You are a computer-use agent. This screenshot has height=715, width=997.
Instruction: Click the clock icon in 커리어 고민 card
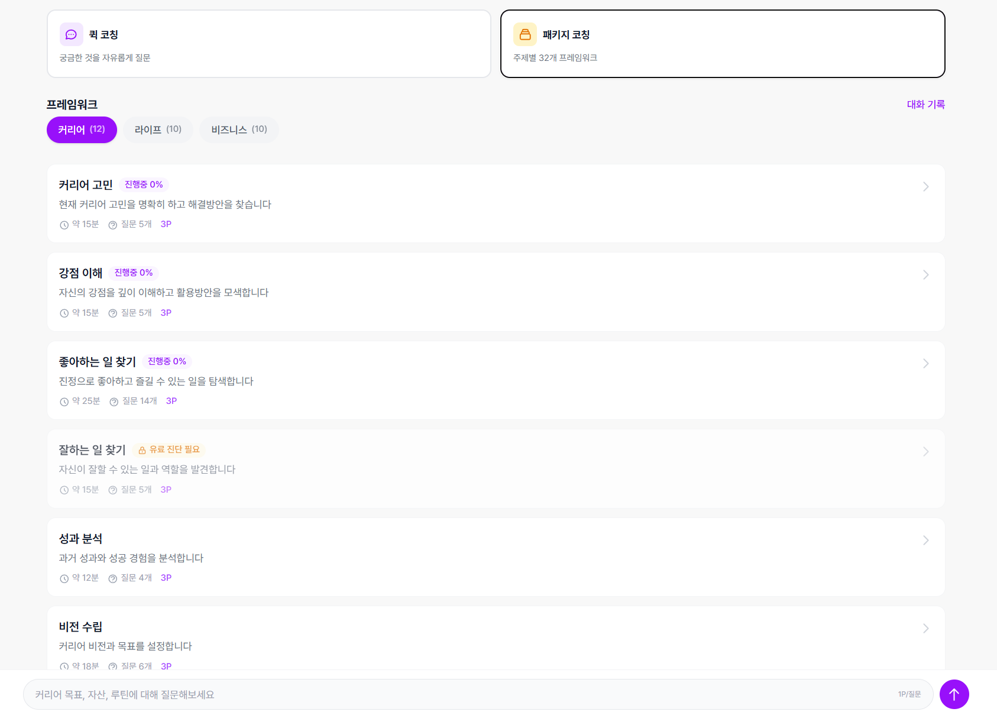click(64, 225)
